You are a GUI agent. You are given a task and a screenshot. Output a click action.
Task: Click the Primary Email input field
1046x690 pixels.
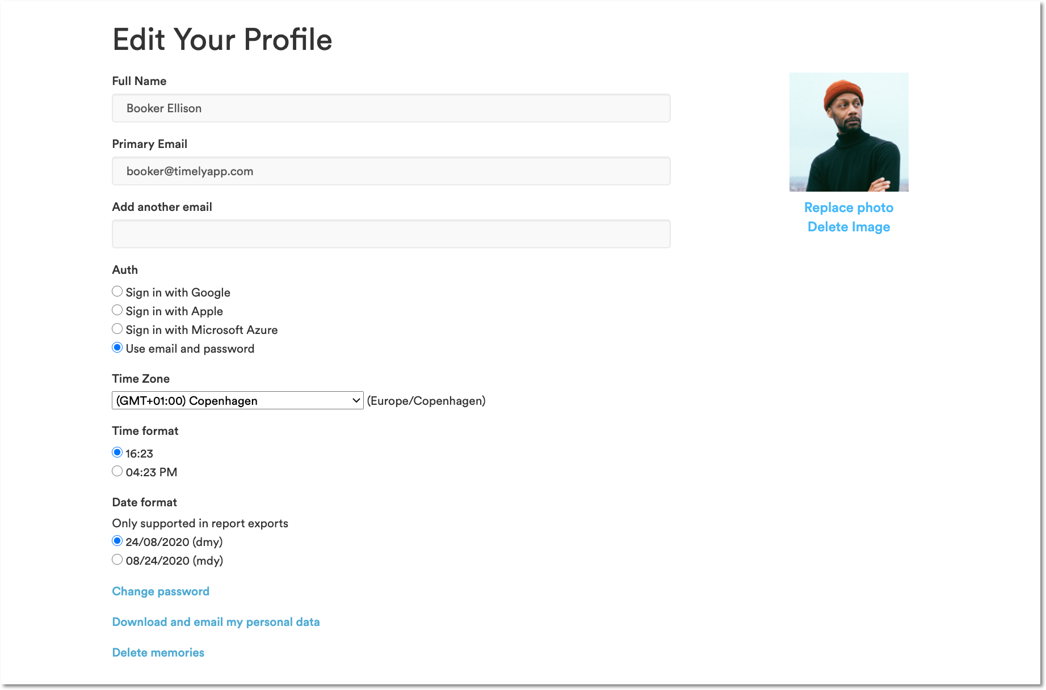tap(390, 171)
